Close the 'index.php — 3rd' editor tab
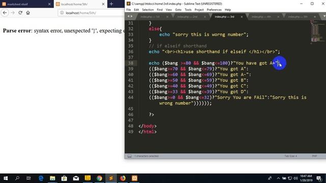Image resolution: width=326 pixels, height=183 pixels. [241, 17]
